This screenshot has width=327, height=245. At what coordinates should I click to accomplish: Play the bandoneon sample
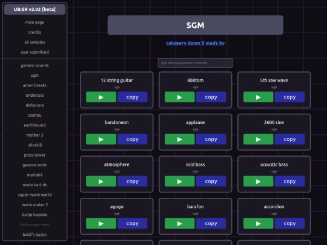pos(101,139)
